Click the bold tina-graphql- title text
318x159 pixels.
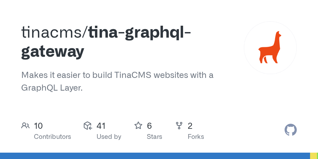click(139, 32)
